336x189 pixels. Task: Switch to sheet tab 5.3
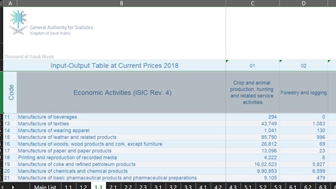278,186
